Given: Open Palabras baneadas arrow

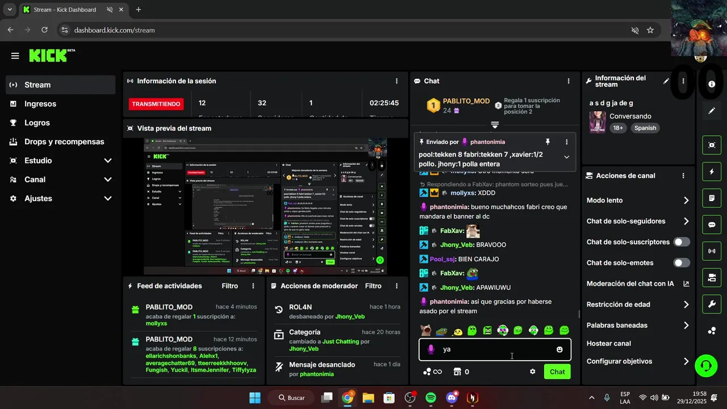Looking at the screenshot, I should pyautogui.click(x=686, y=325).
